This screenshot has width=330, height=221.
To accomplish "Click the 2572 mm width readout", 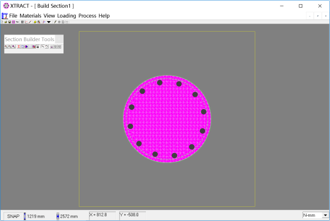I will [x=69, y=216].
